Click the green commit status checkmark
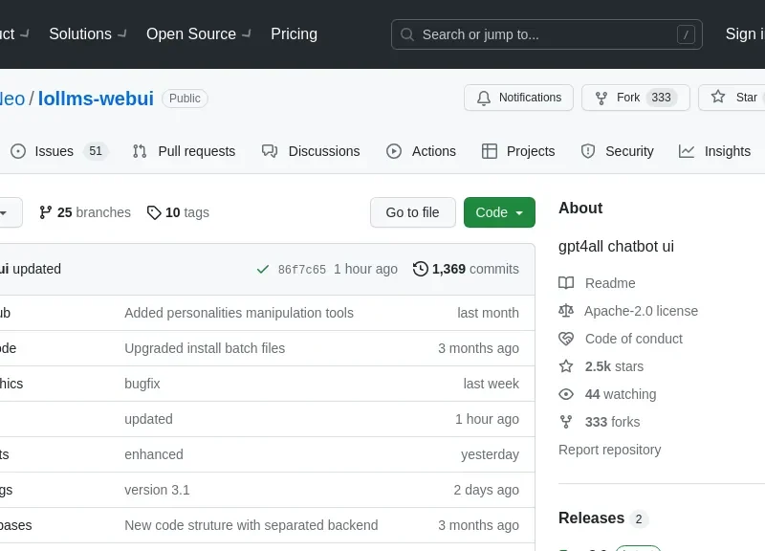 [262, 269]
